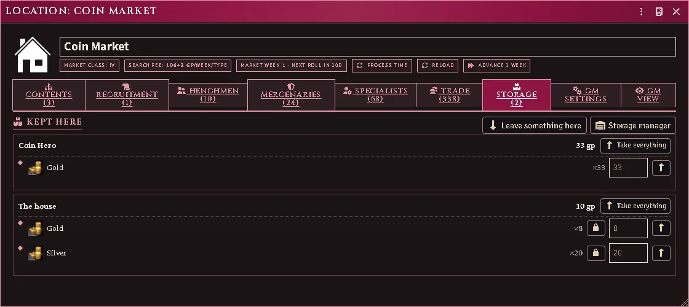Image resolution: width=689 pixels, height=307 pixels.
Task: Click the Market Class IV tag
Action: (90, 65)
